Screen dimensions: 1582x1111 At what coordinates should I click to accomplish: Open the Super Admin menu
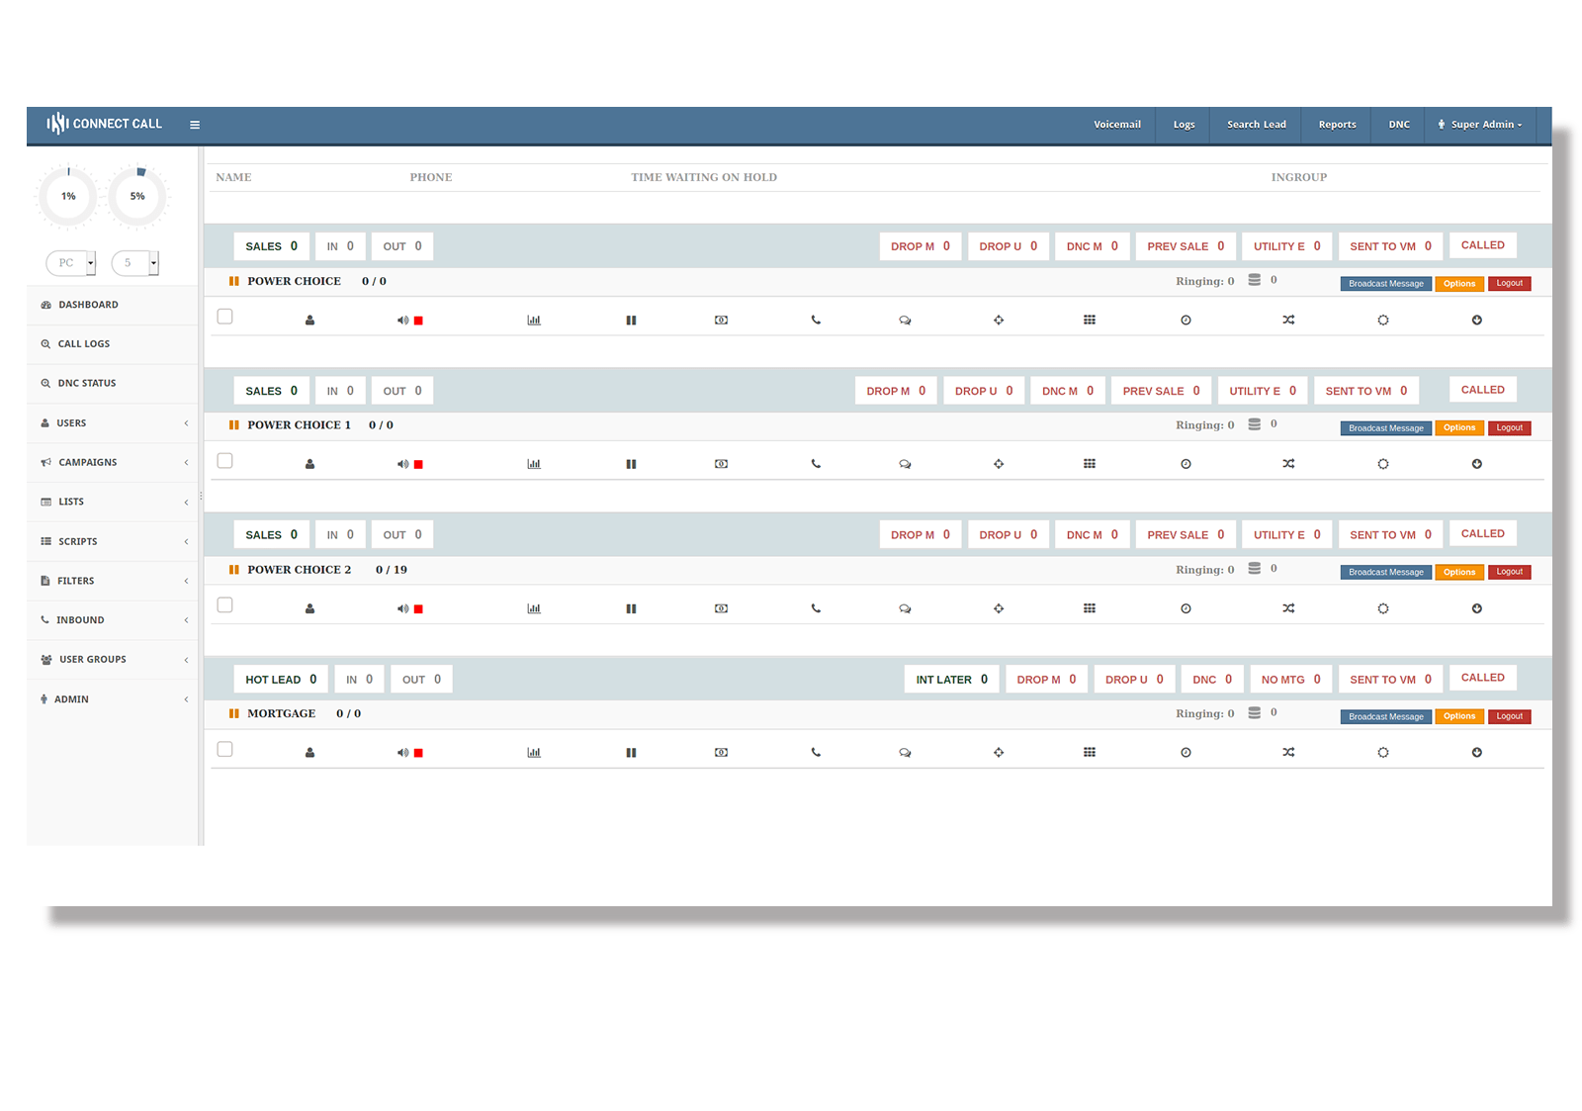point(1479,124)
